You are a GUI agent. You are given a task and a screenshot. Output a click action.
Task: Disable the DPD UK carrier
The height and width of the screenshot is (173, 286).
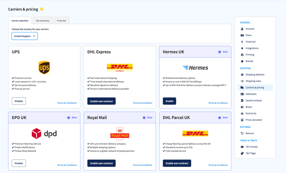click(19, 163)
